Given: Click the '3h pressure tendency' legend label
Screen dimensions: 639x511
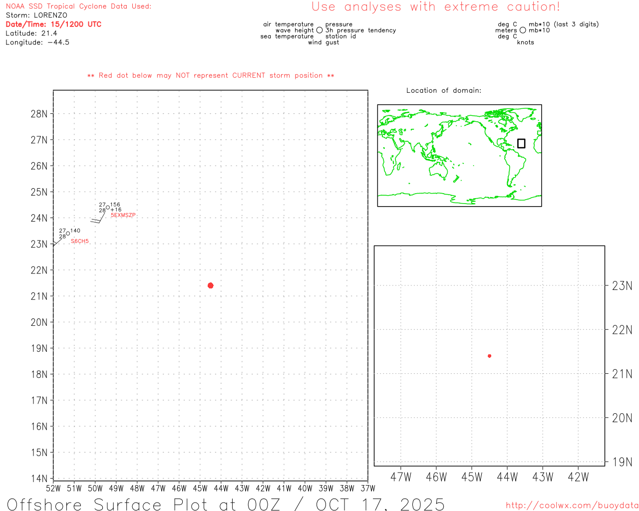Looking at the screenshot, I should [x=361, y=30].
